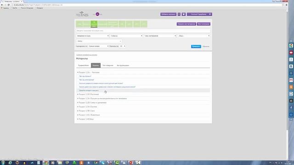Click the NIS logo
The width and height of the screenshot is (294, 165).
(x=82, y=14)
